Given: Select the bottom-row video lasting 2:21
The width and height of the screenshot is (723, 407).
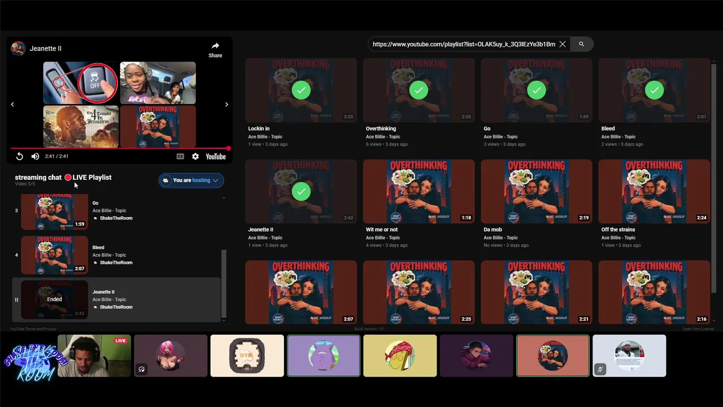Looking at the screenshot, I should tap(537, 292).
